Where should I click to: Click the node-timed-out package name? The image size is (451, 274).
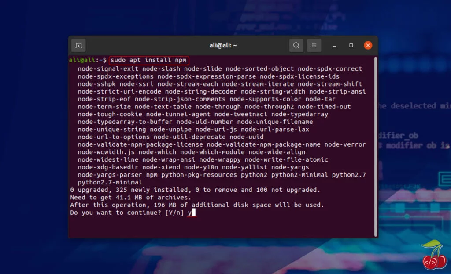coord(324,107)
